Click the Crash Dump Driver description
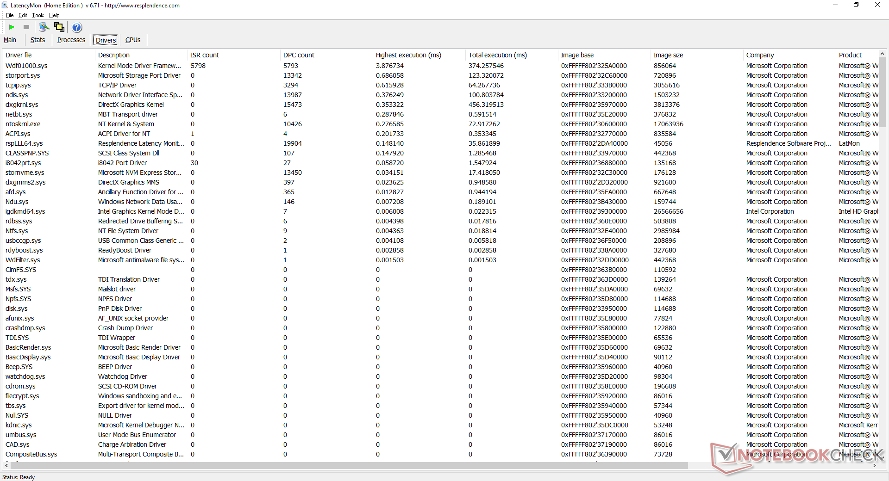 [125, 328]
